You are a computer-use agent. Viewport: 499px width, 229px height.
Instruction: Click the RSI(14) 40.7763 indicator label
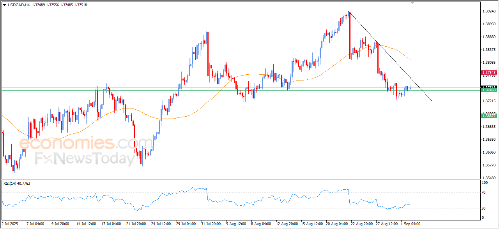[x=17, y=183]
